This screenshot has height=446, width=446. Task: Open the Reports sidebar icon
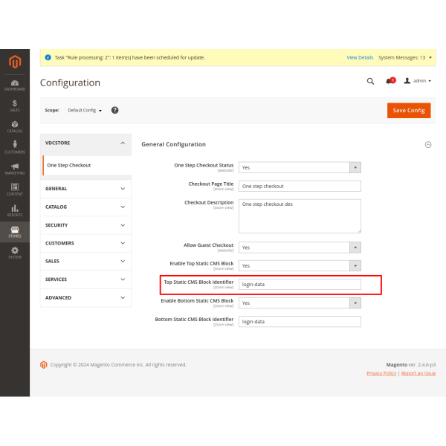[x=15, y=210]
